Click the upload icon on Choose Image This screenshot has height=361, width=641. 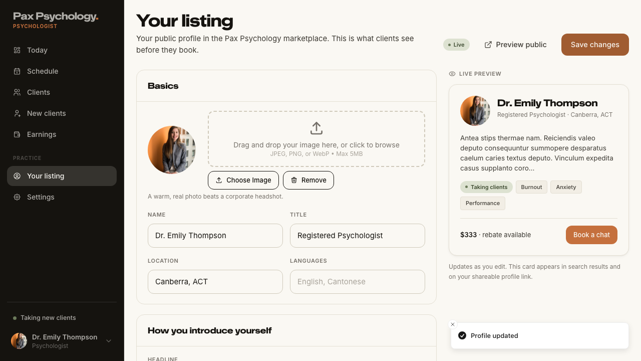[219, 180]
